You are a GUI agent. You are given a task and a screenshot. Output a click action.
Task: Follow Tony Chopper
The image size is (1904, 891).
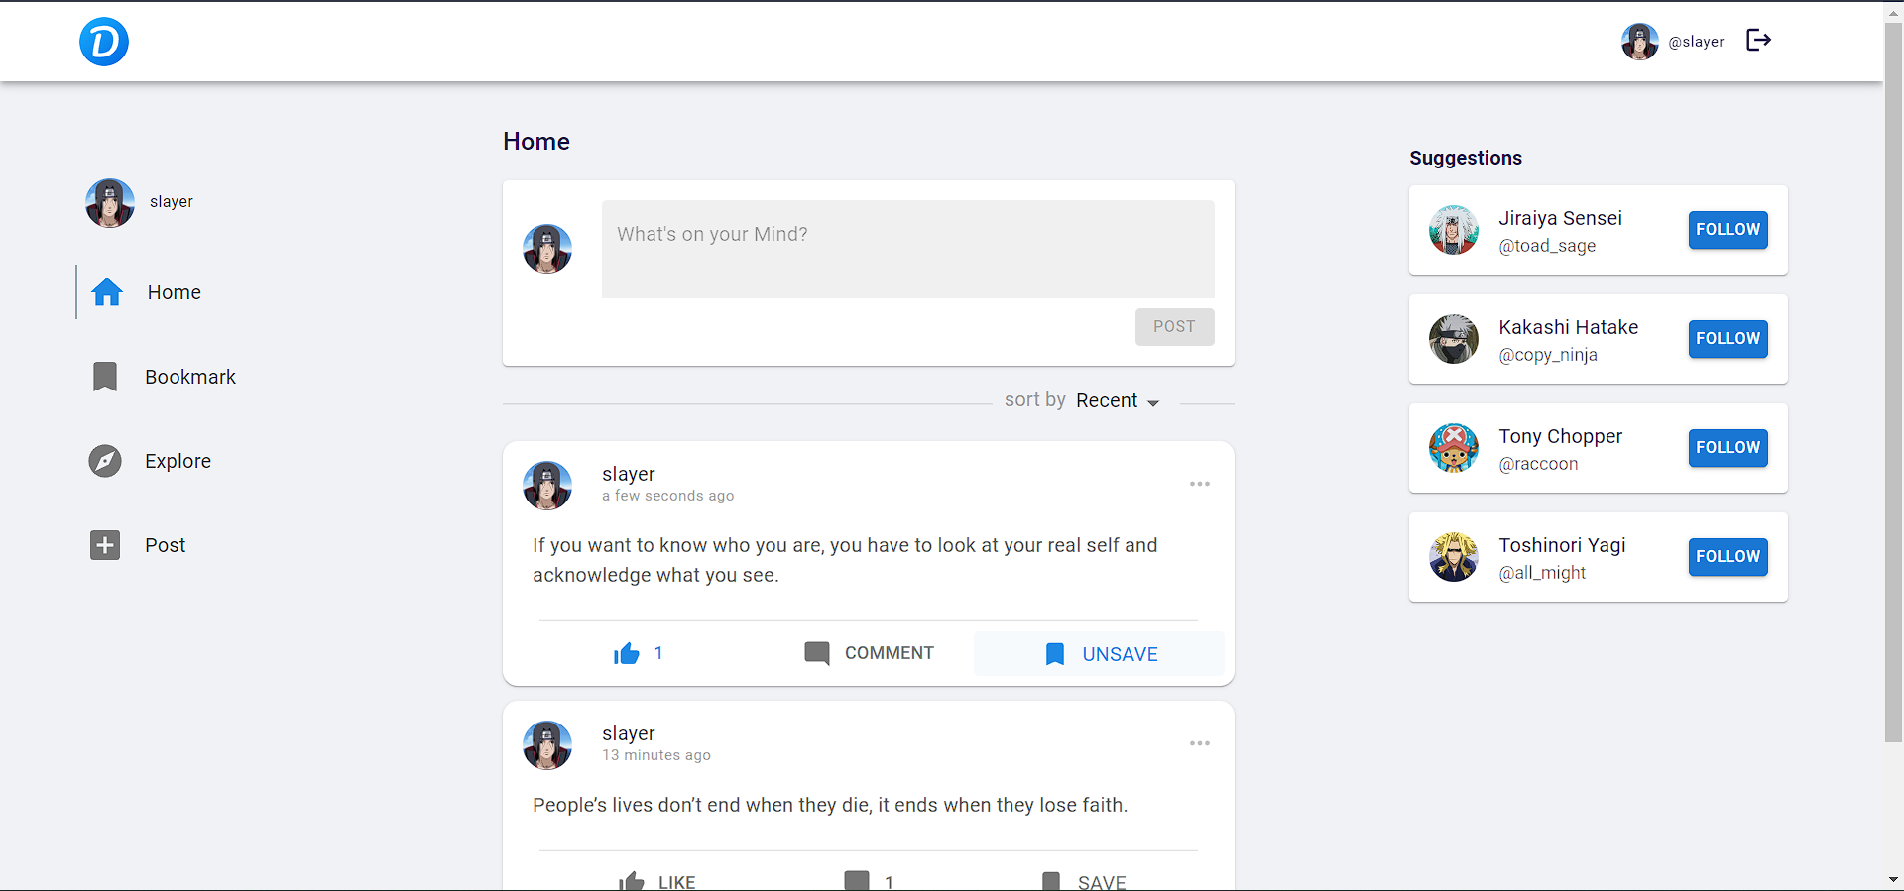click(1727, 448)
